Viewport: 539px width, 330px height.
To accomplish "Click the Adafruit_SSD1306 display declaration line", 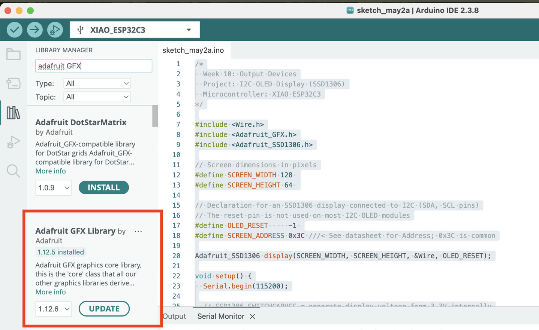I will click(343, 256).
